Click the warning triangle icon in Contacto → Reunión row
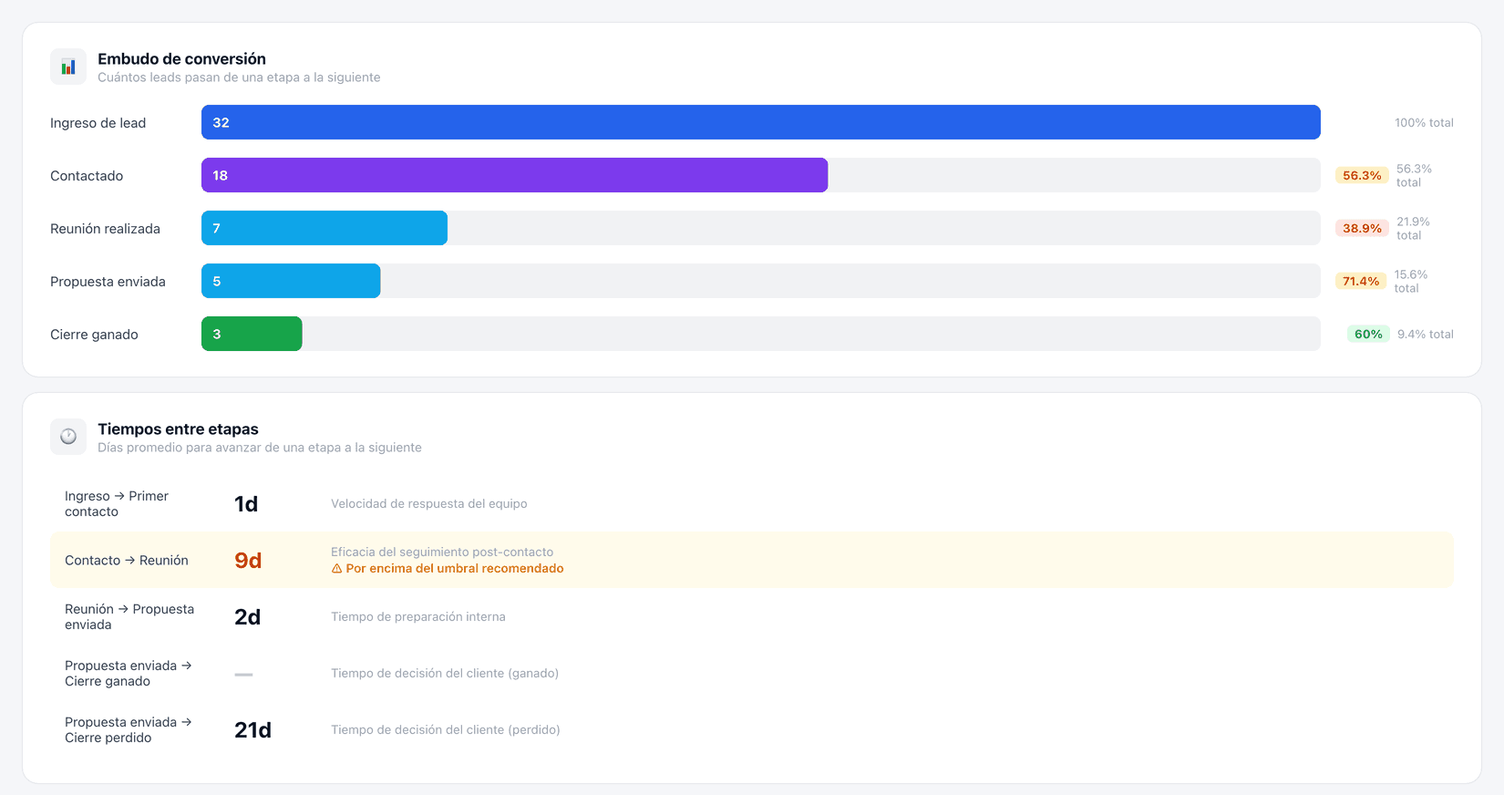Viewport: 1504px width, 795px height. 336,569
